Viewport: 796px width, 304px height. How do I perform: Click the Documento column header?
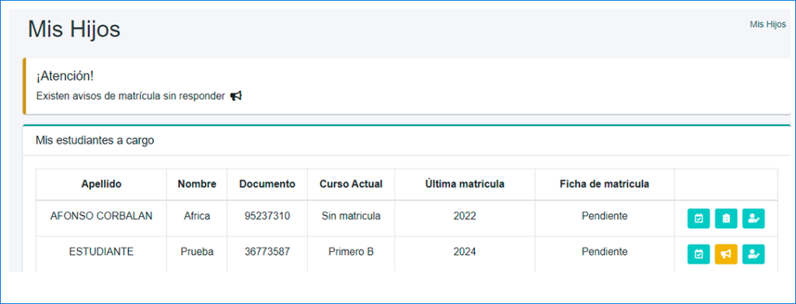click(267, 184)
